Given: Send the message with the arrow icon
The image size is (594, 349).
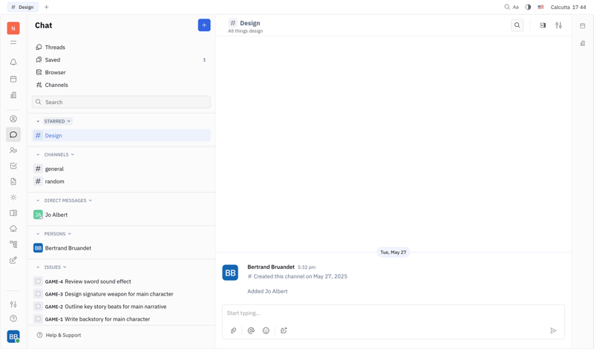Looking at the screenshot, I should 553,330.
